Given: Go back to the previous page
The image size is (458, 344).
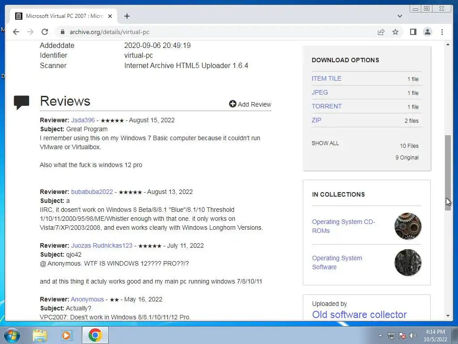Looking at the screenshot, I should [x=16, y=32].
